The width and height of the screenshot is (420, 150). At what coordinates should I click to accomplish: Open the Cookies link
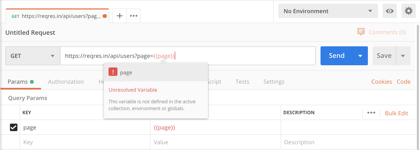coord(382,82)
